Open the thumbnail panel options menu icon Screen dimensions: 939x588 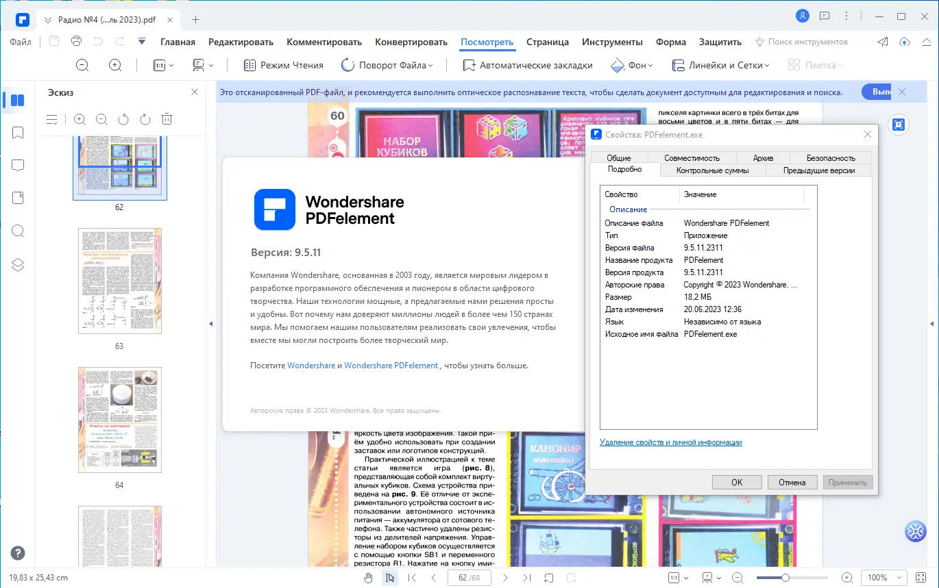[x=52, y=119]
